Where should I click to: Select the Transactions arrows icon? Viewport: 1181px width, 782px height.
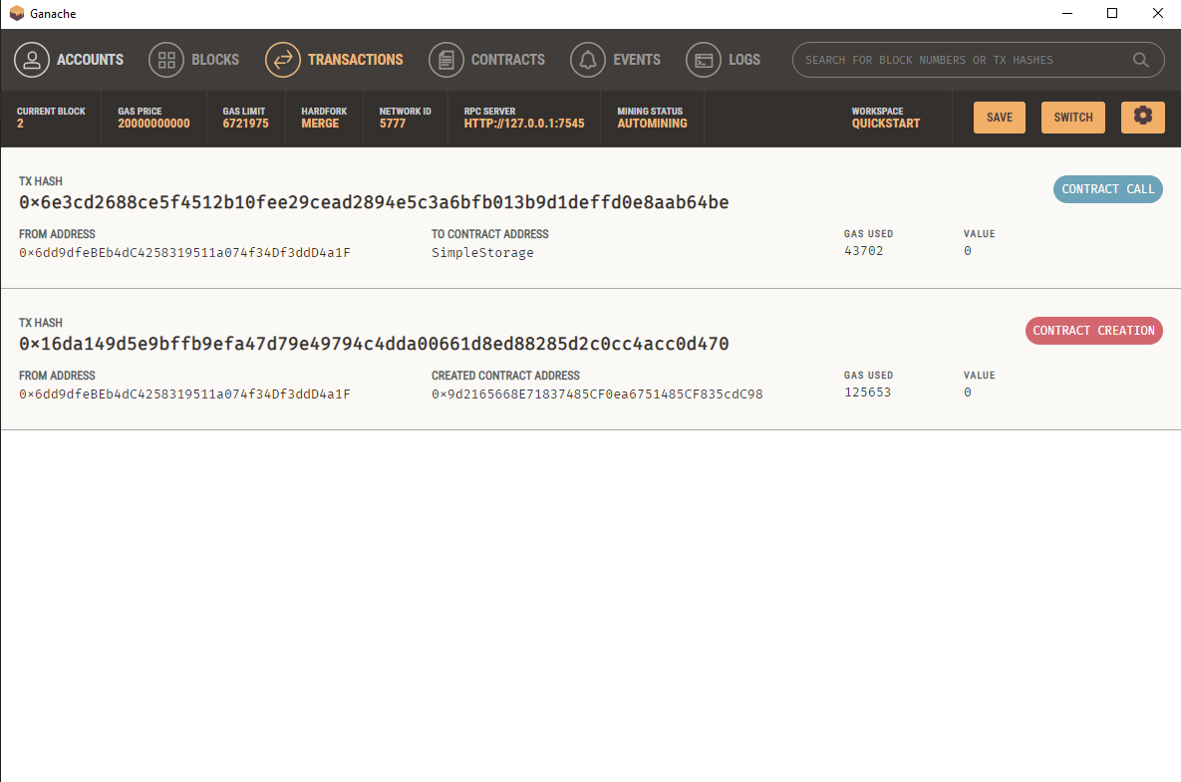pos(283,60)
